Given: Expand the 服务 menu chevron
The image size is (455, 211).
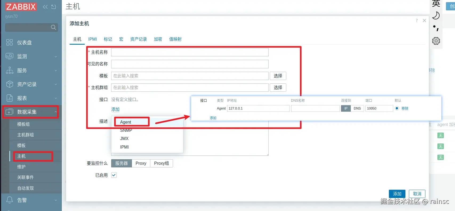Looking at the screenshot, I should click(x=56, y=70).
